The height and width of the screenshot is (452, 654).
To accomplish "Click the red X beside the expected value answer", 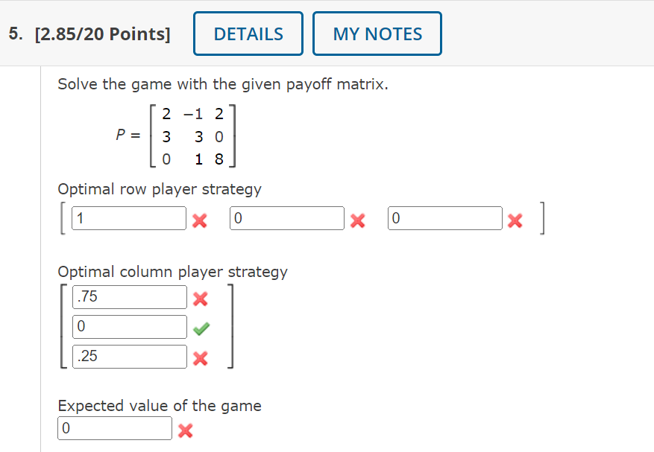I will point(184,430).
